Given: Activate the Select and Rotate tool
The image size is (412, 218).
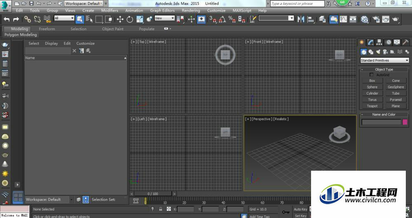Looking at the screenshot, I should pyautogui.click(x=130, y=19).
